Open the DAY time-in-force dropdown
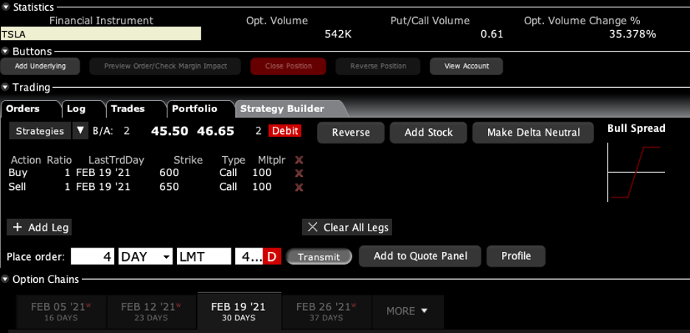Screen dimensions: 690x333 (145, 257)
